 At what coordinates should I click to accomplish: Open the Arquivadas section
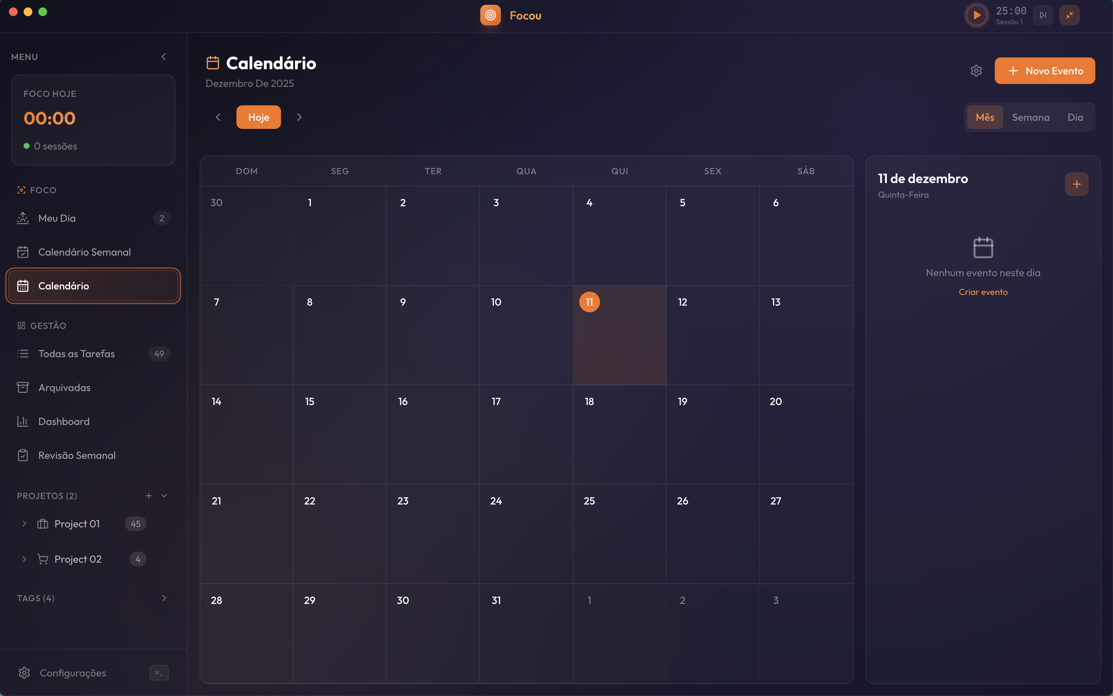[x=64, y=387]
